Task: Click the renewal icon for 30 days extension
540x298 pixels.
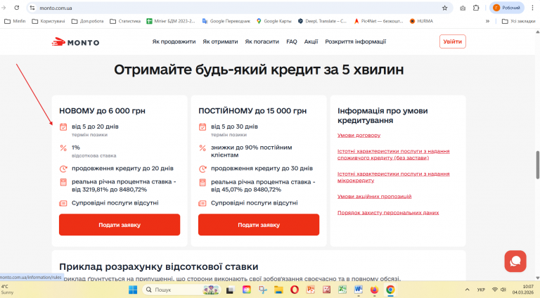Action: click(x=202, y=169)
